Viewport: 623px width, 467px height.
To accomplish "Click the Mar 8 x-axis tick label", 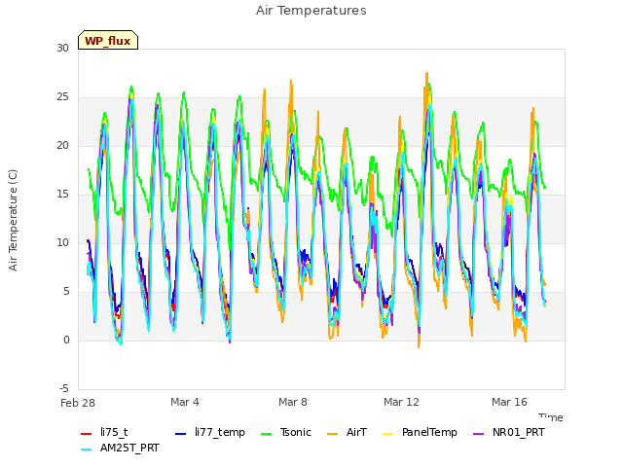I will click(293, 402).
